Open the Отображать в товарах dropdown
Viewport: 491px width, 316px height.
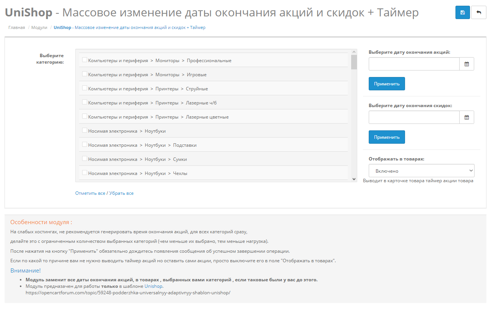point(421,171)
